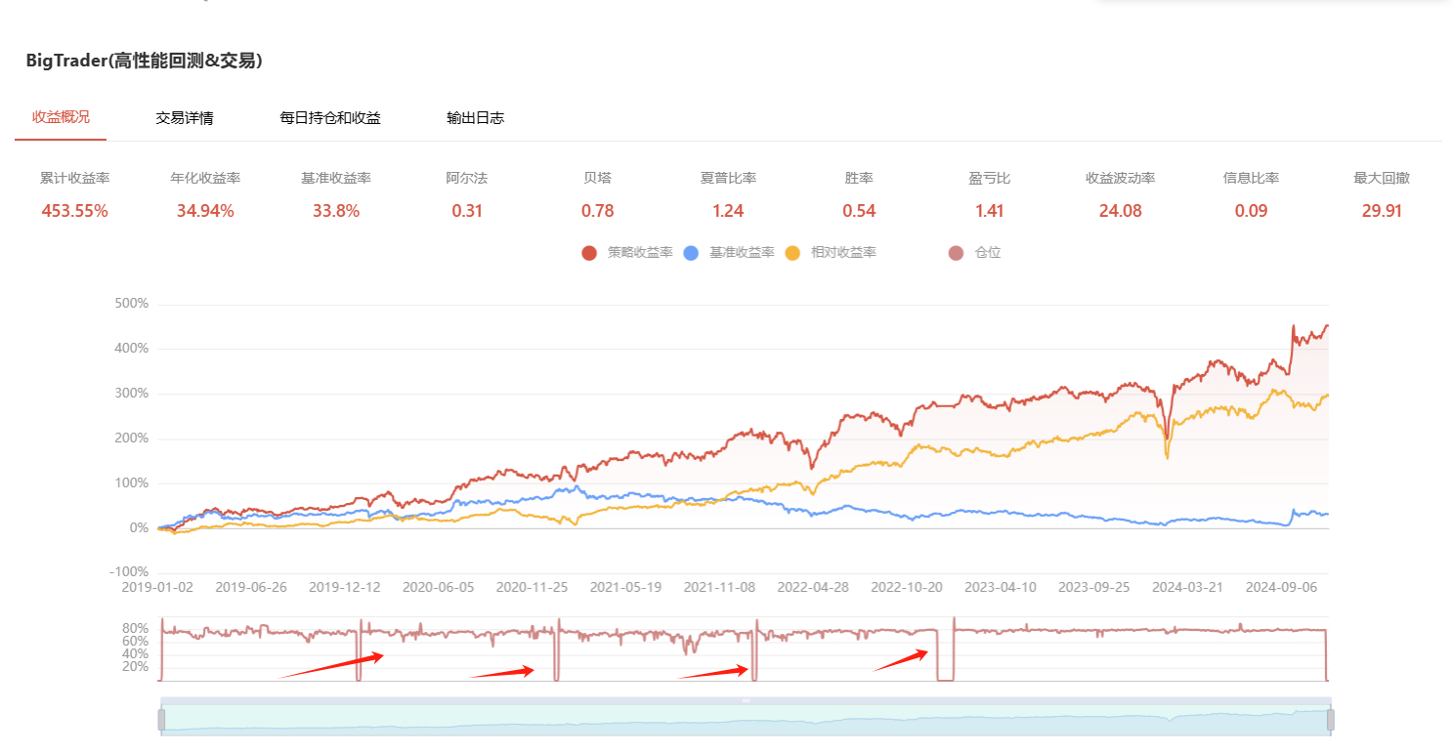Click the active 收益概况 tab
This screenshot has height=753, width=1454.
61,117
